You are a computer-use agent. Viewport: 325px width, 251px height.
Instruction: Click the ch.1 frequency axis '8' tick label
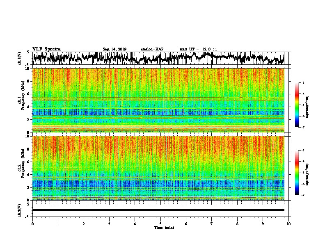pos(28,81)
